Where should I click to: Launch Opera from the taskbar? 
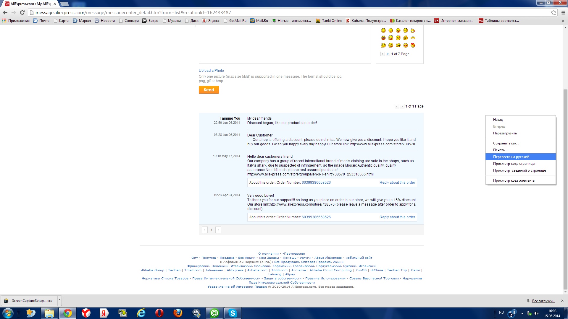tap(159, 313)
